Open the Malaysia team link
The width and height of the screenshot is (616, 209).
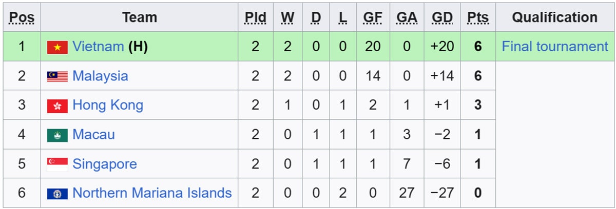pyautogui.click(x=100, y=76)
